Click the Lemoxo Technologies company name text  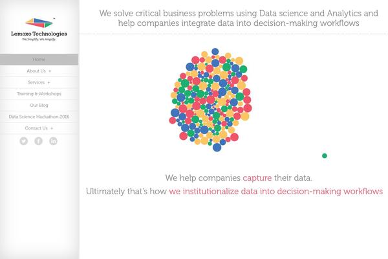pos(39,34)
